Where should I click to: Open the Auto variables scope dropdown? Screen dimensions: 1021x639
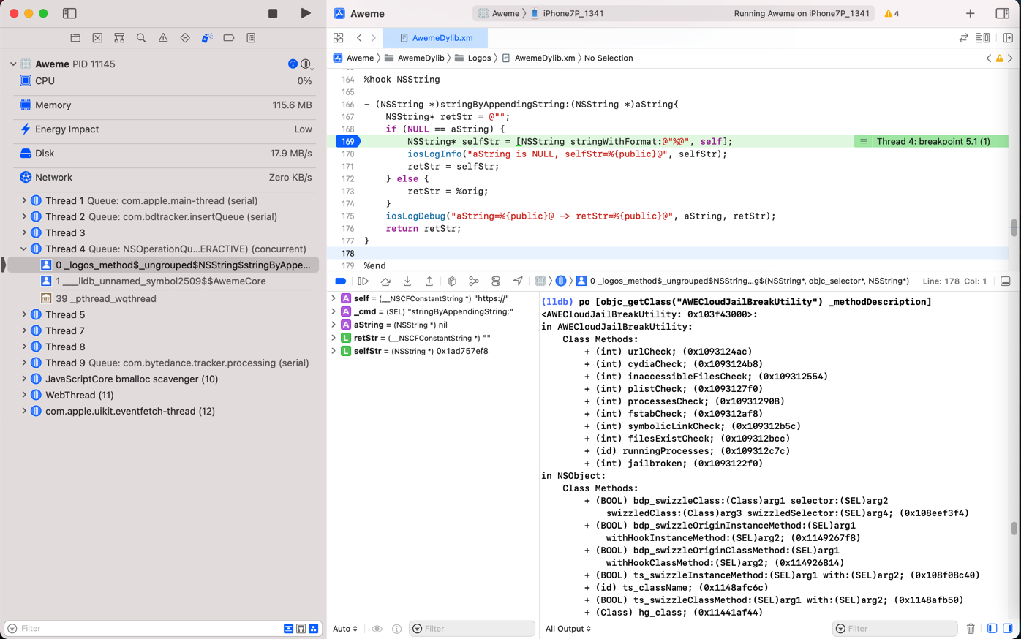[x=345, y=629]
